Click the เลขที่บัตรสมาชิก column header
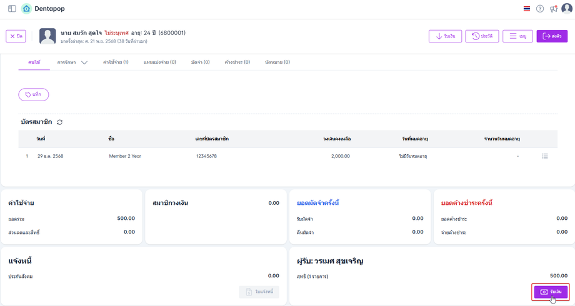Viewport: 575px width, 306px height. tap(212, 139)
